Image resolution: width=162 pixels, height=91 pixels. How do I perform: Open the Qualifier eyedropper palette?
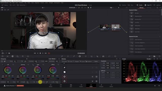(74, 56)
